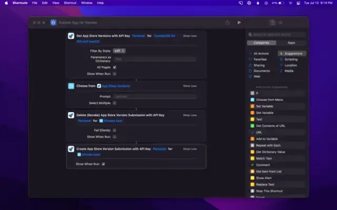Click the Choose from list action icon
Screen dimensions: 337x210
click(x=71, y=86)
